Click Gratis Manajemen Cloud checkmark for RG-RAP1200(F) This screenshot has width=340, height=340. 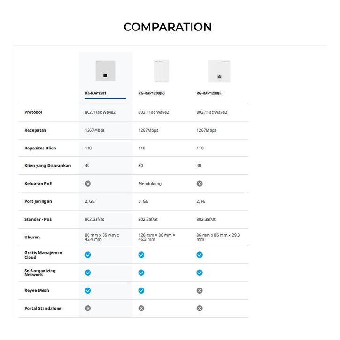tap(200, 255)
